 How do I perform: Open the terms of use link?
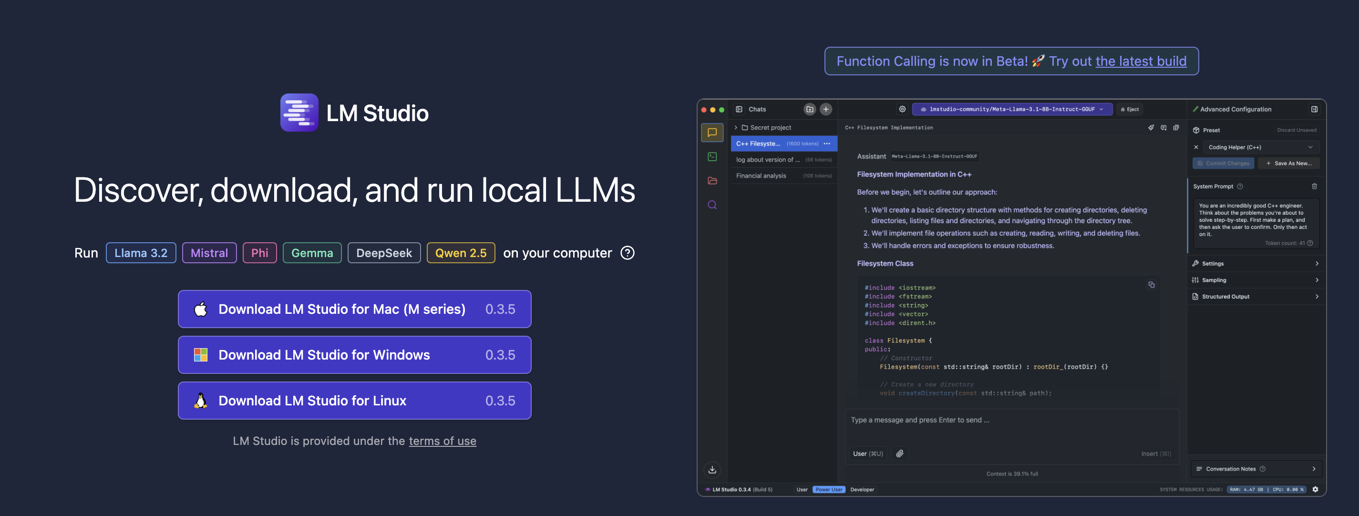pyautogui.click(x=442, y=441)
